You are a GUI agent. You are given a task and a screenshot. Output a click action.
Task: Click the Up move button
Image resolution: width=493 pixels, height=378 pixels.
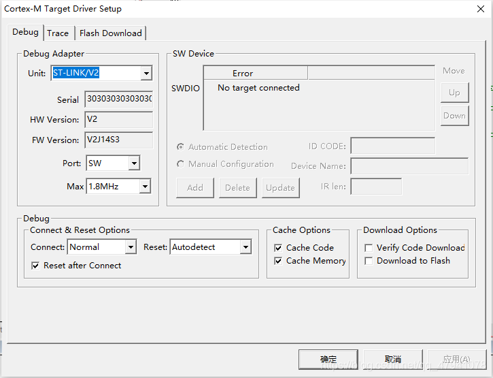(455, 93)
